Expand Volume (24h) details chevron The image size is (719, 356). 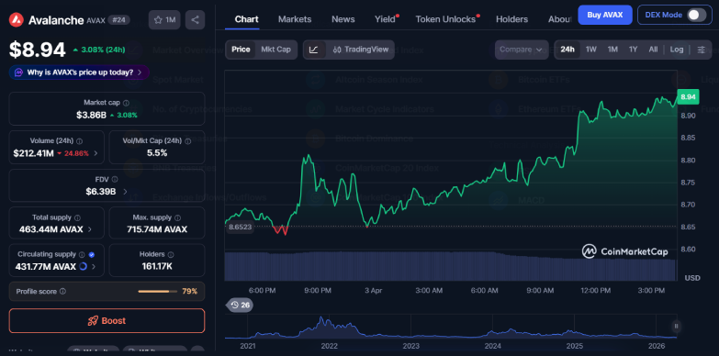95,153
